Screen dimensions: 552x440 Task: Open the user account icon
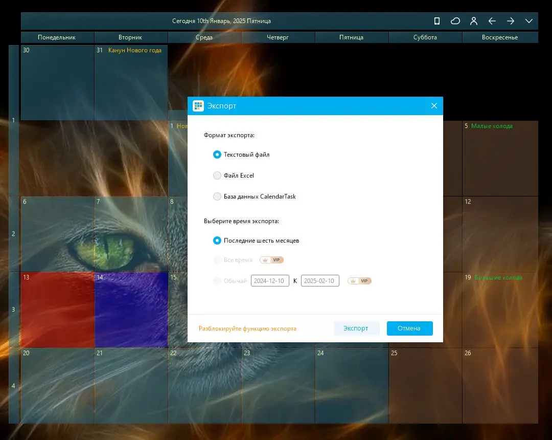pyautogui.click(x=474, y=21)
